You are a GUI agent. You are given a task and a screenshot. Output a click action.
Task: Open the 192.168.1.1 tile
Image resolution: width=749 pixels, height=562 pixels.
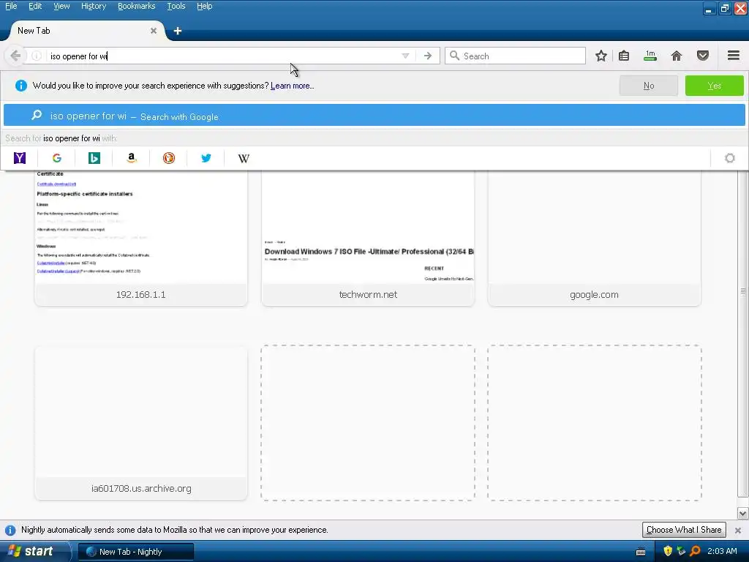(x=141, y=238)
